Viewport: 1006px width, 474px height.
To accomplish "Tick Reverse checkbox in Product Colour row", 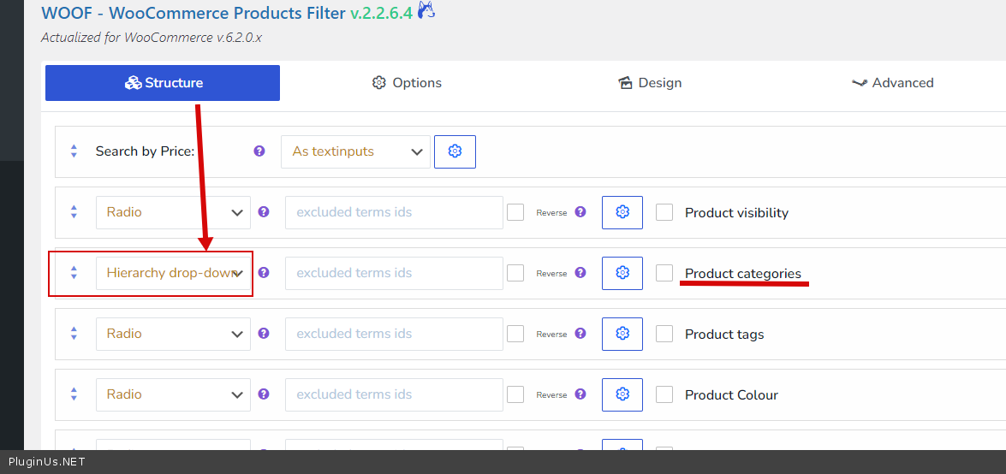I will click(515, 394).
